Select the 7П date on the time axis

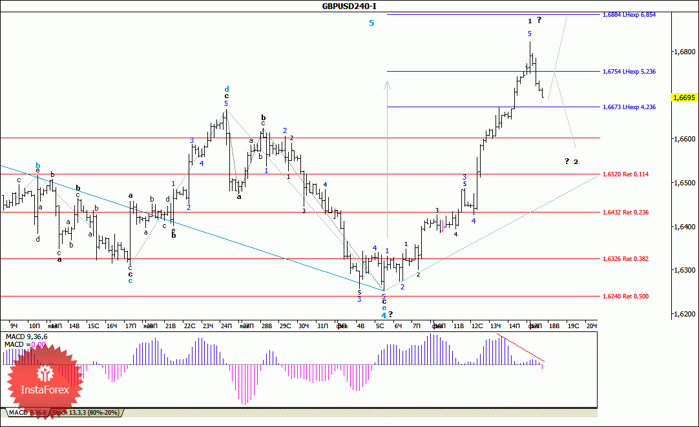tap(417, 326)
